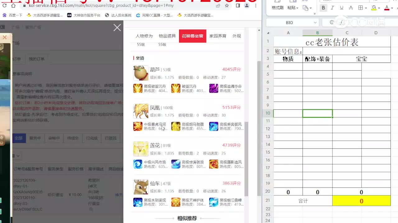Click the 4045评分 score of 葫芦
398x223 pixels.
(231, 69)
